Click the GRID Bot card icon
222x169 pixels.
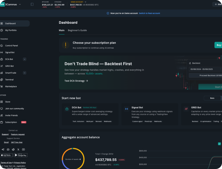click(x=186, y=109)
